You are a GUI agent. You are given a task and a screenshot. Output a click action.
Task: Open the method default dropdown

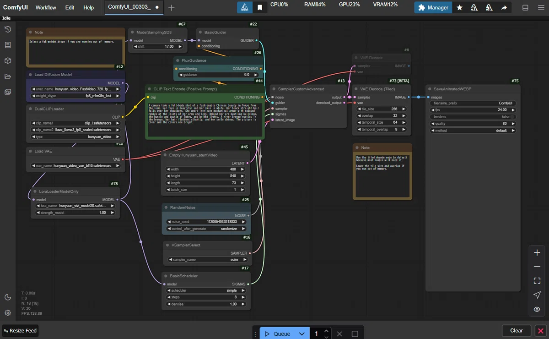point(473,131)
